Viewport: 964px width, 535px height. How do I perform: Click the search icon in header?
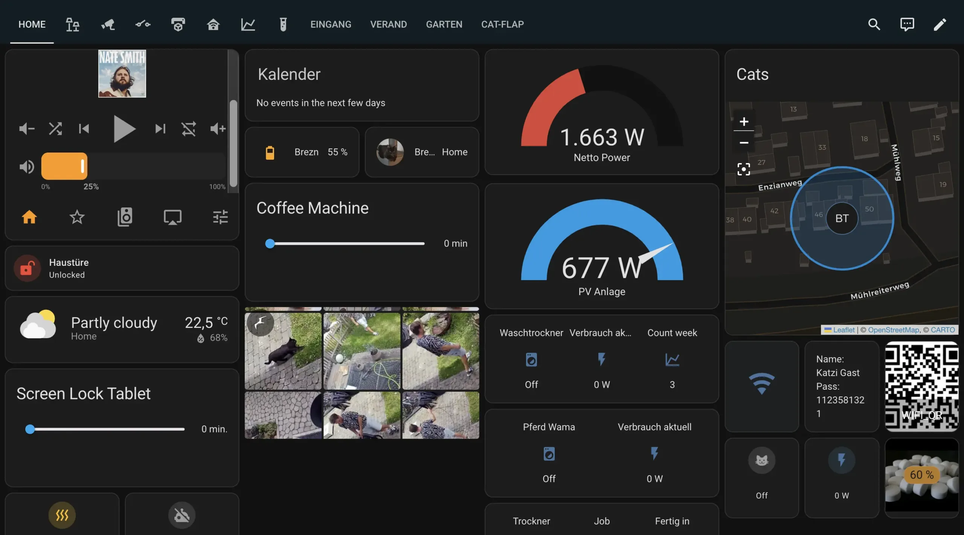(874, 24)
